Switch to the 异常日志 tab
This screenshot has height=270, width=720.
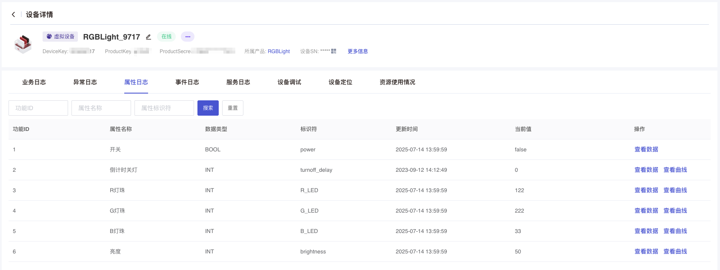pos(85,82)
